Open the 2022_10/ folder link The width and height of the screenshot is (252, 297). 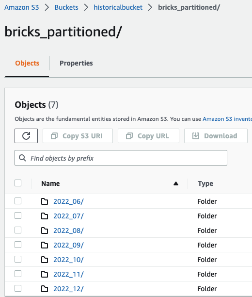68,260
